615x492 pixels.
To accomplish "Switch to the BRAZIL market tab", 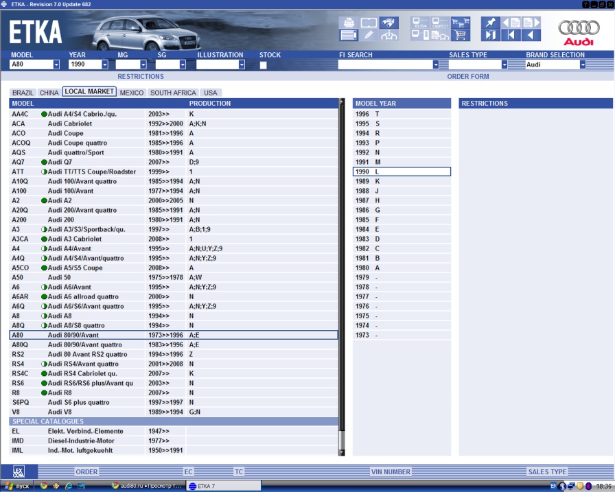I will click(23, 93).
